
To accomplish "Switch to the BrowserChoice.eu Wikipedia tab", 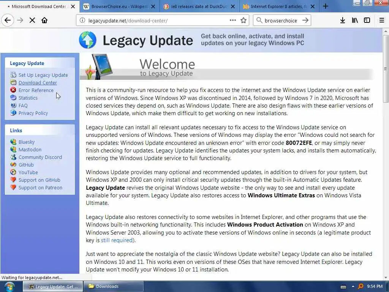I will (119, 6).
